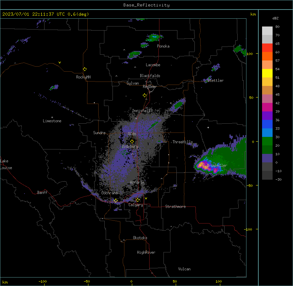Select the yellow diamond marker between Olds and Didsbury
This screenshot has height=286, width=293.
132,141
